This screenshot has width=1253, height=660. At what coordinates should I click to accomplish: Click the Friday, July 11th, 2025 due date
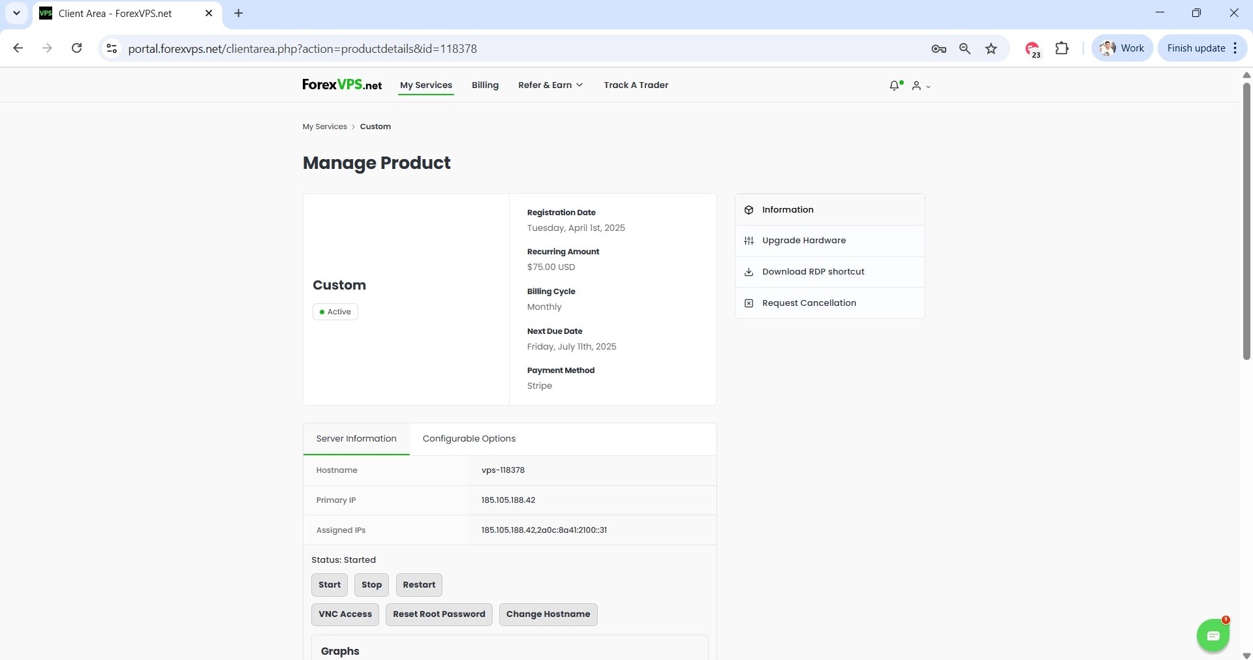572,347
